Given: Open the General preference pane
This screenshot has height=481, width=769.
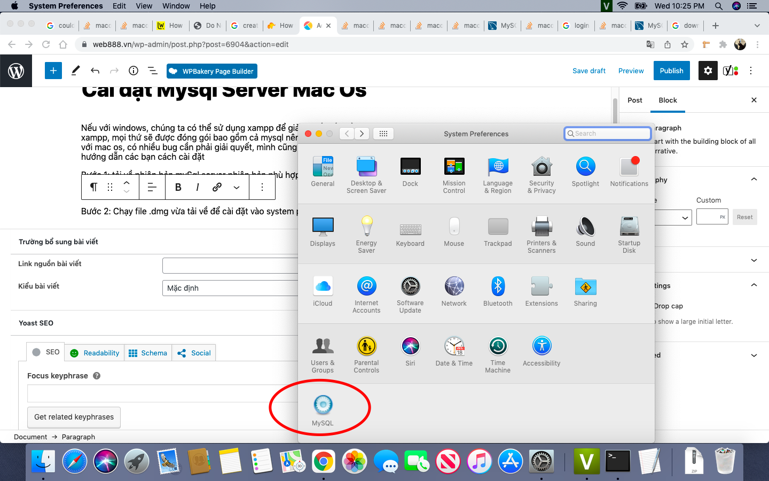Looking at the screenshot, I should [x=323, y=172].
